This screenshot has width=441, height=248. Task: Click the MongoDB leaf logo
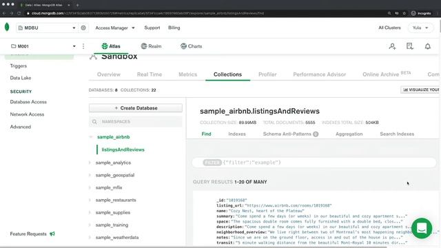(7, 28)
